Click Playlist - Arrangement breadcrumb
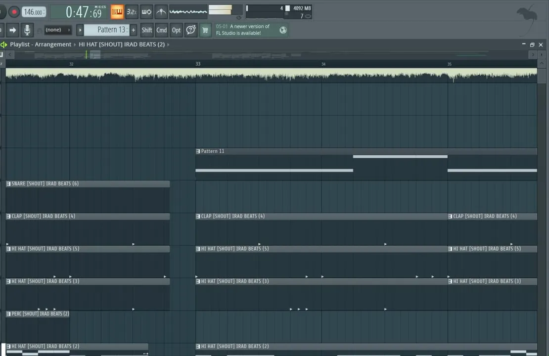The image size is (549, 356). [40, 44]
